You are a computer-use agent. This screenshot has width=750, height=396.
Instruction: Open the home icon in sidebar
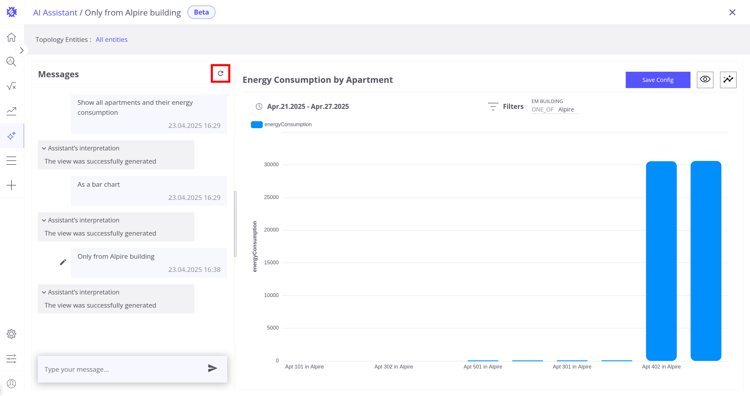pyautogui.click(x=11, y=37)
